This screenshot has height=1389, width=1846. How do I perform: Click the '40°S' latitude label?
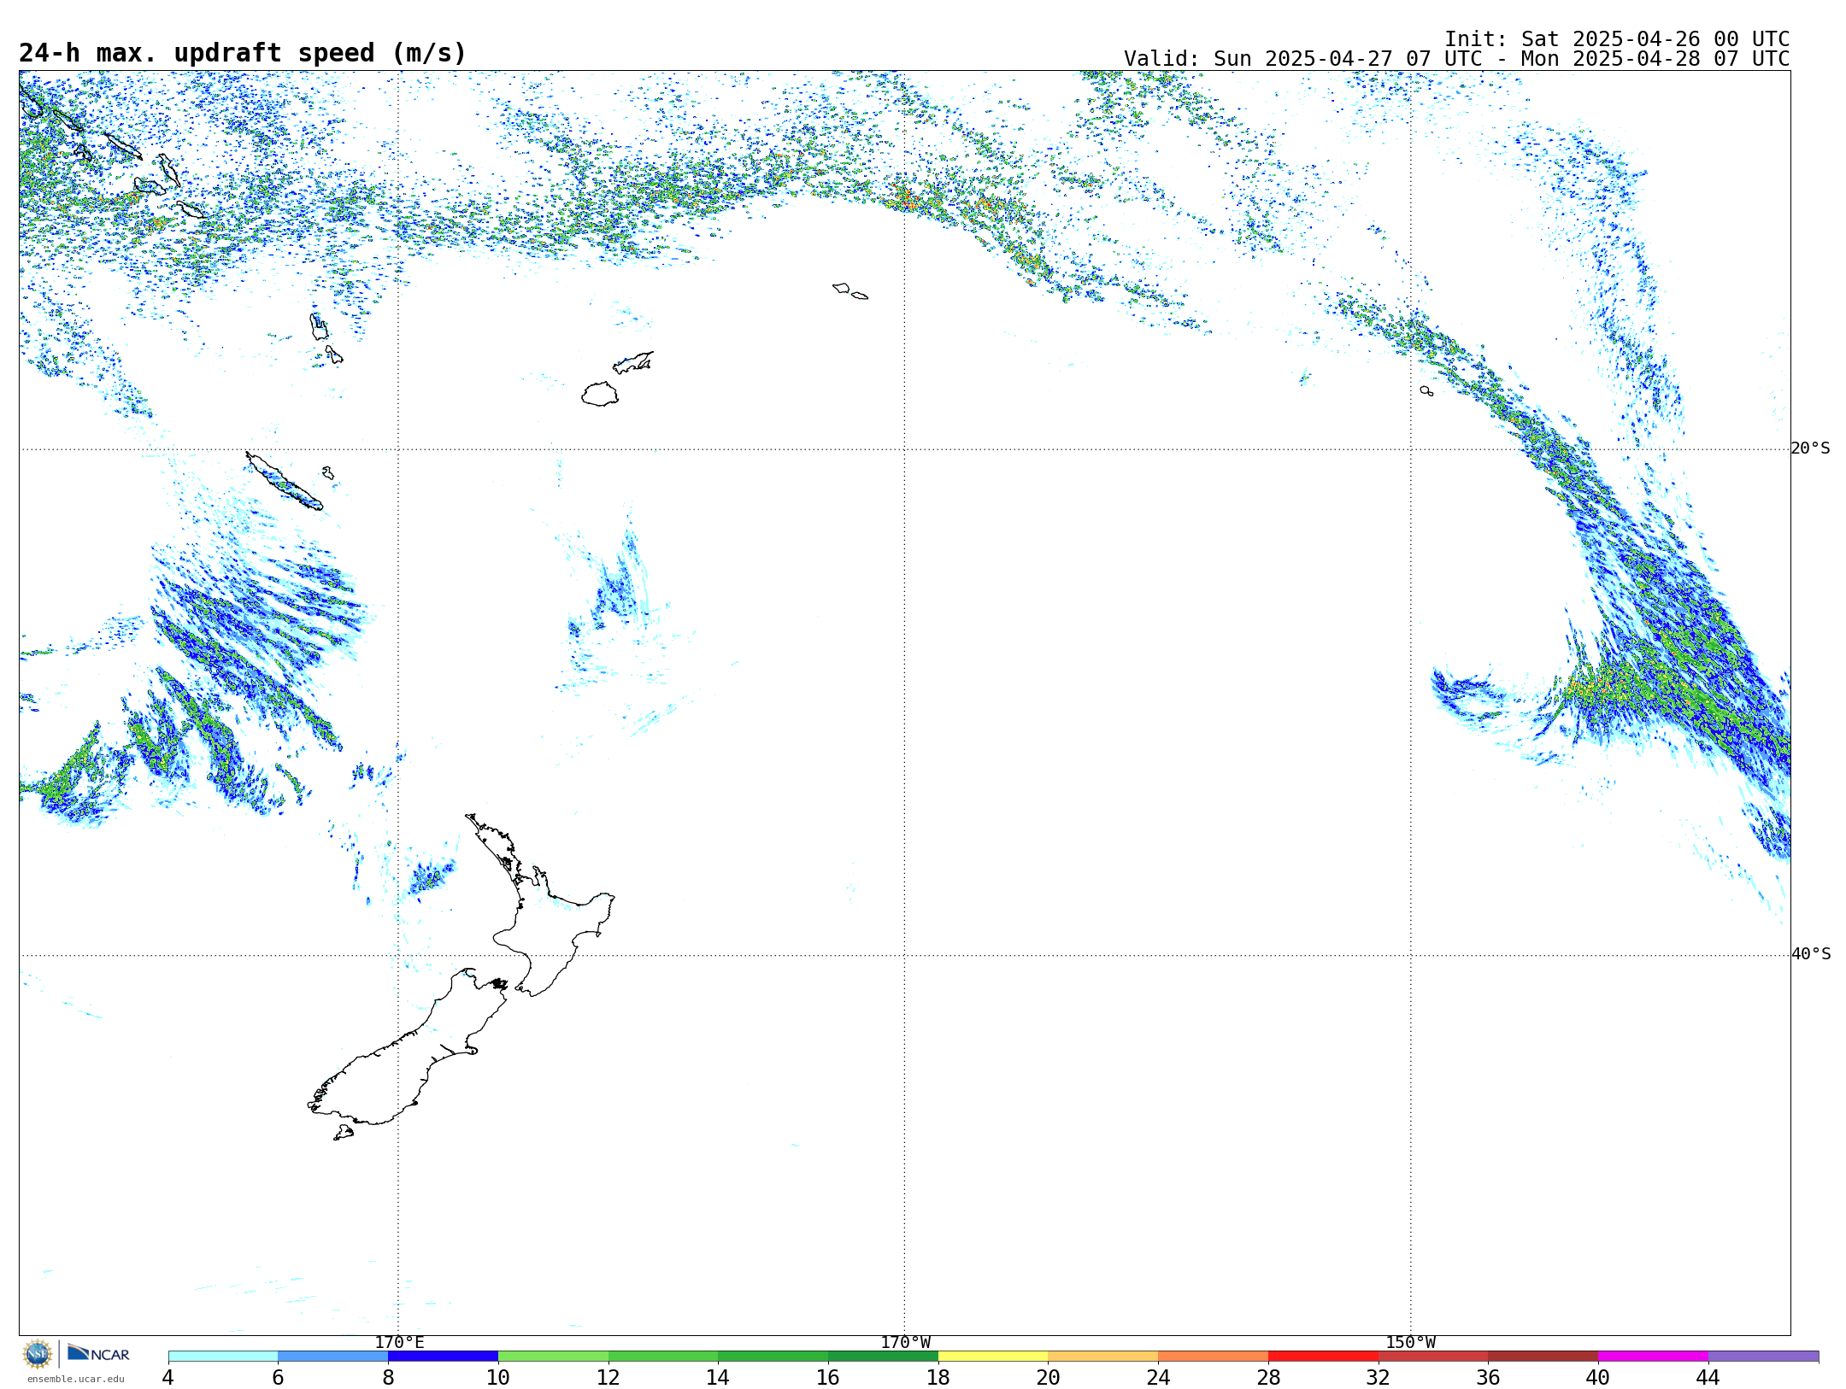[x=1811, y=954]
